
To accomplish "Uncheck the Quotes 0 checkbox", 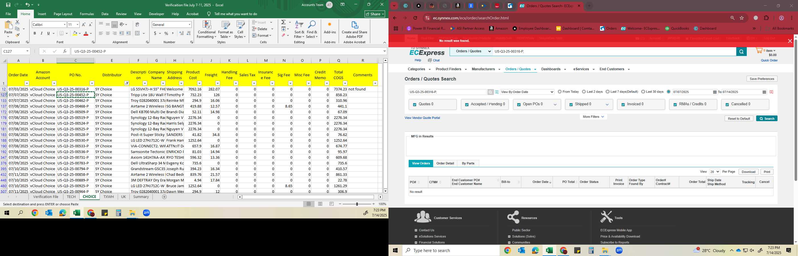I will coord(414,105).
